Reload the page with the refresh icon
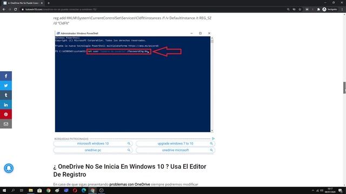The width and height of the screenshot is (346, 194). pos(16,10)
